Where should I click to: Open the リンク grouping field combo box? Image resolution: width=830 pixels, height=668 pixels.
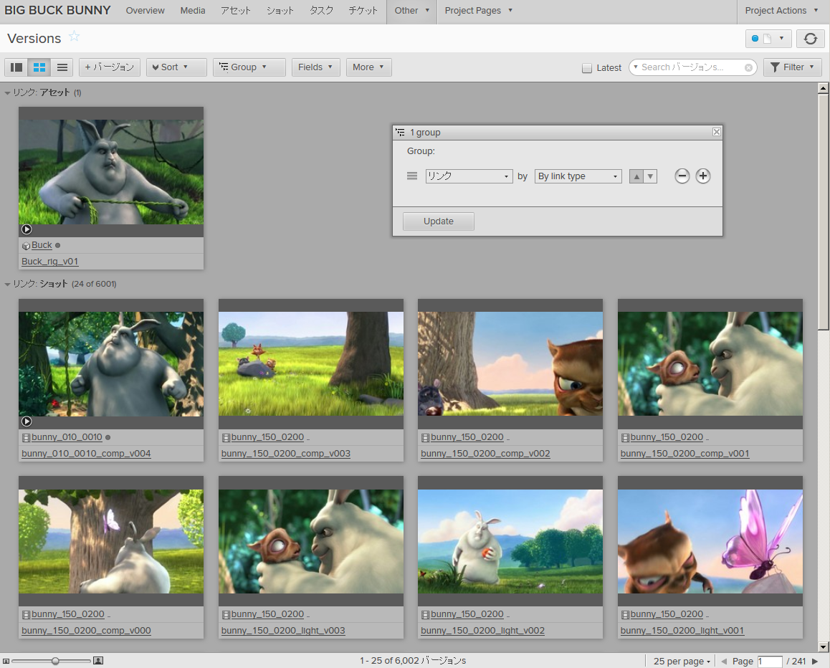[469, 176]
